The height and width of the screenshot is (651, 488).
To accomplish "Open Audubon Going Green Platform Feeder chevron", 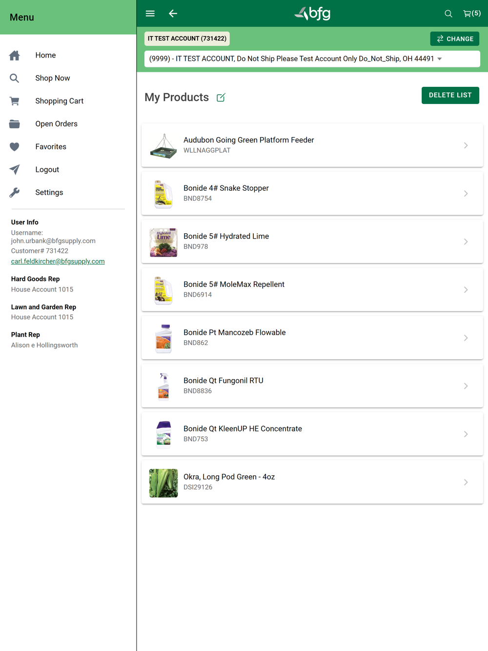I will point(466,145).
